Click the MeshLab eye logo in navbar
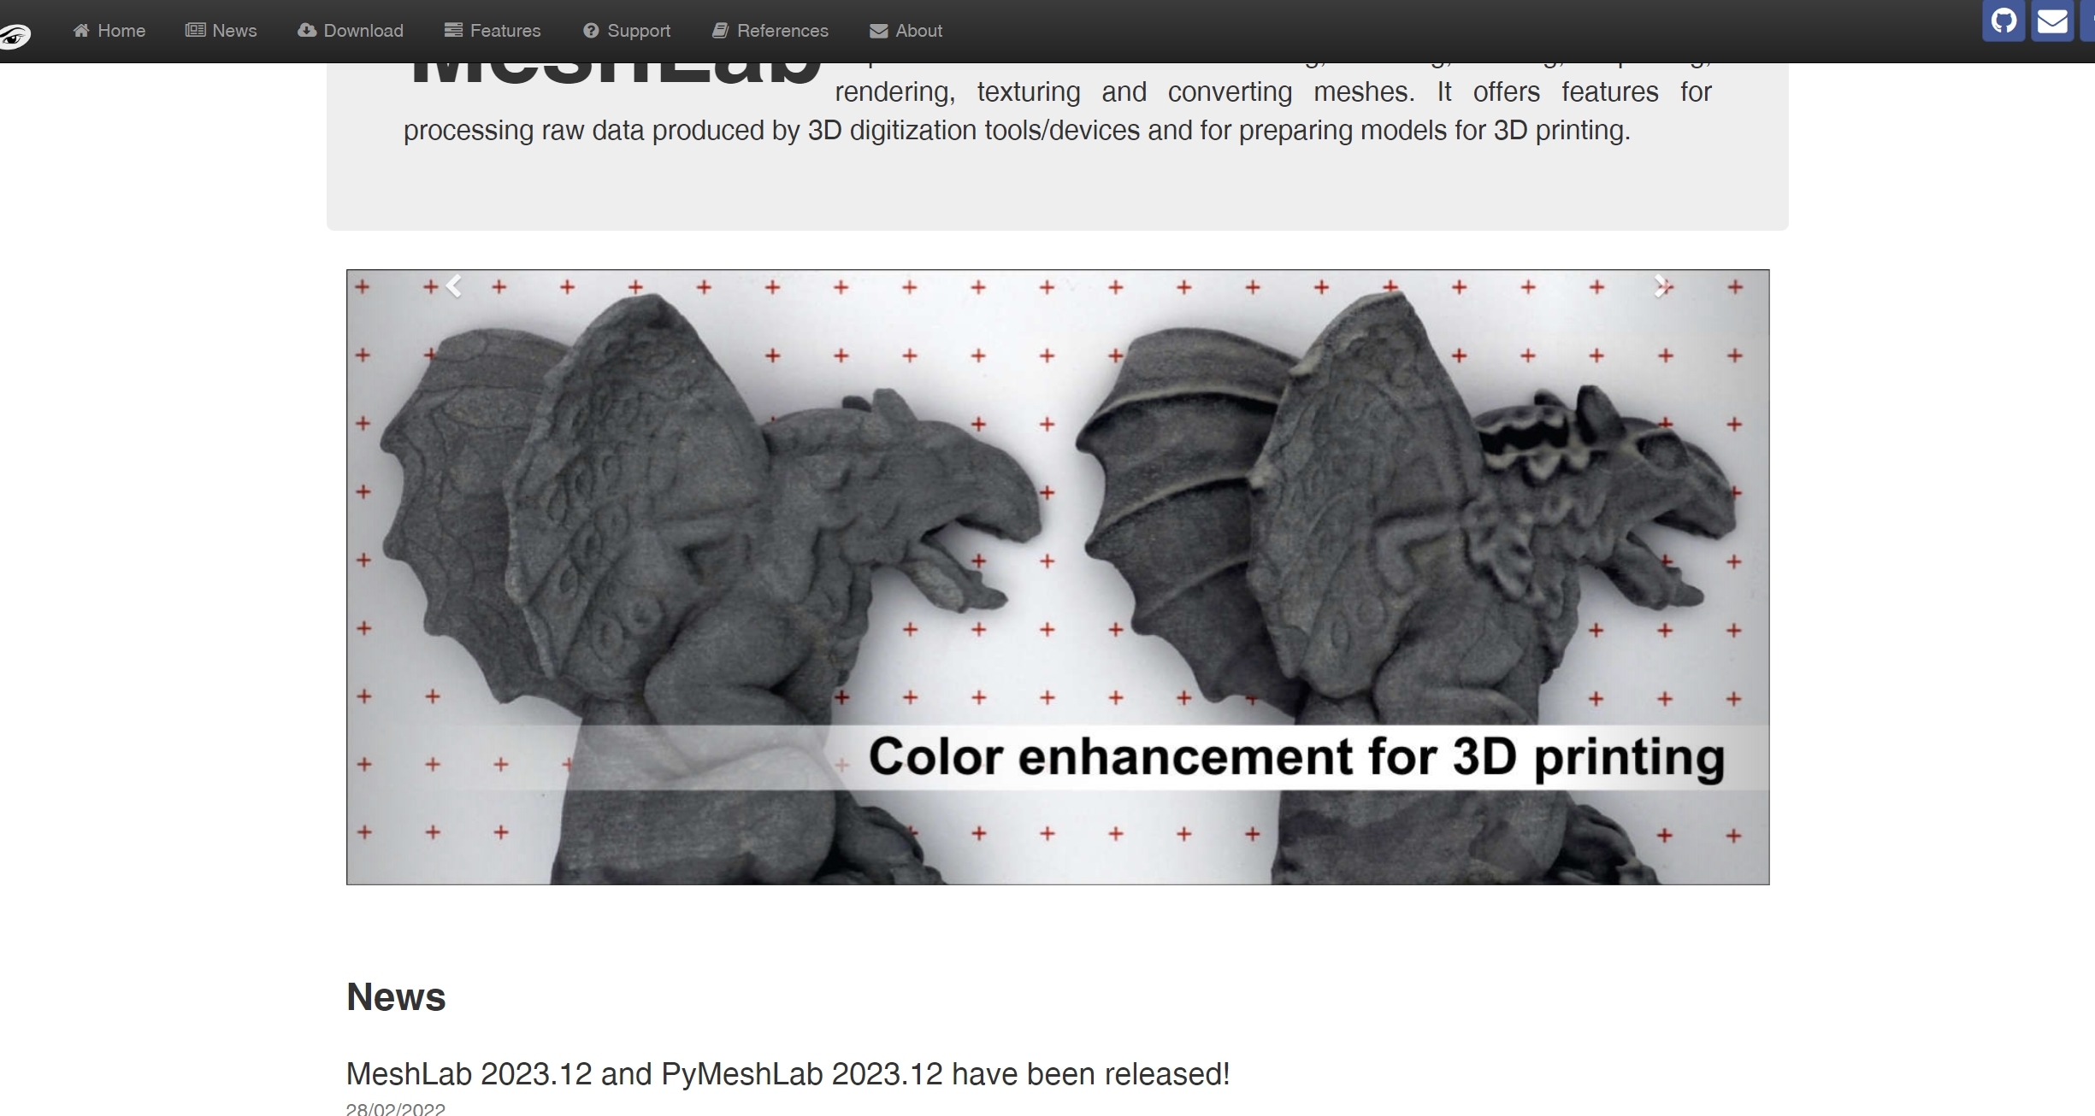This screenshot has width=2095, height=1116. click(15, 36)
